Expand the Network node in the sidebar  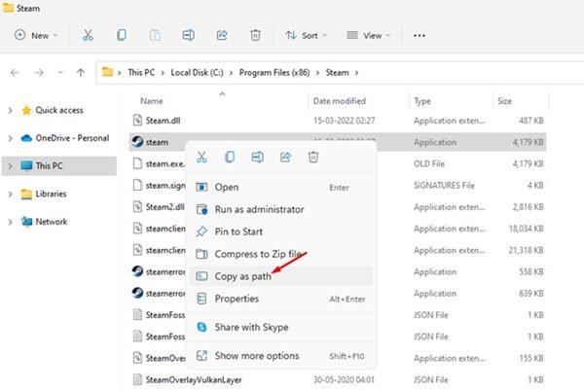click(9, 221)
